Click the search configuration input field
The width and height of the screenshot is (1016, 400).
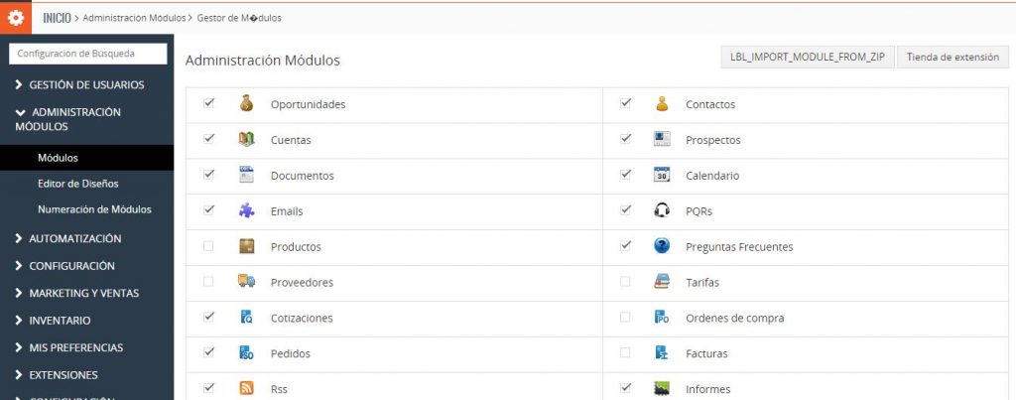87,54
